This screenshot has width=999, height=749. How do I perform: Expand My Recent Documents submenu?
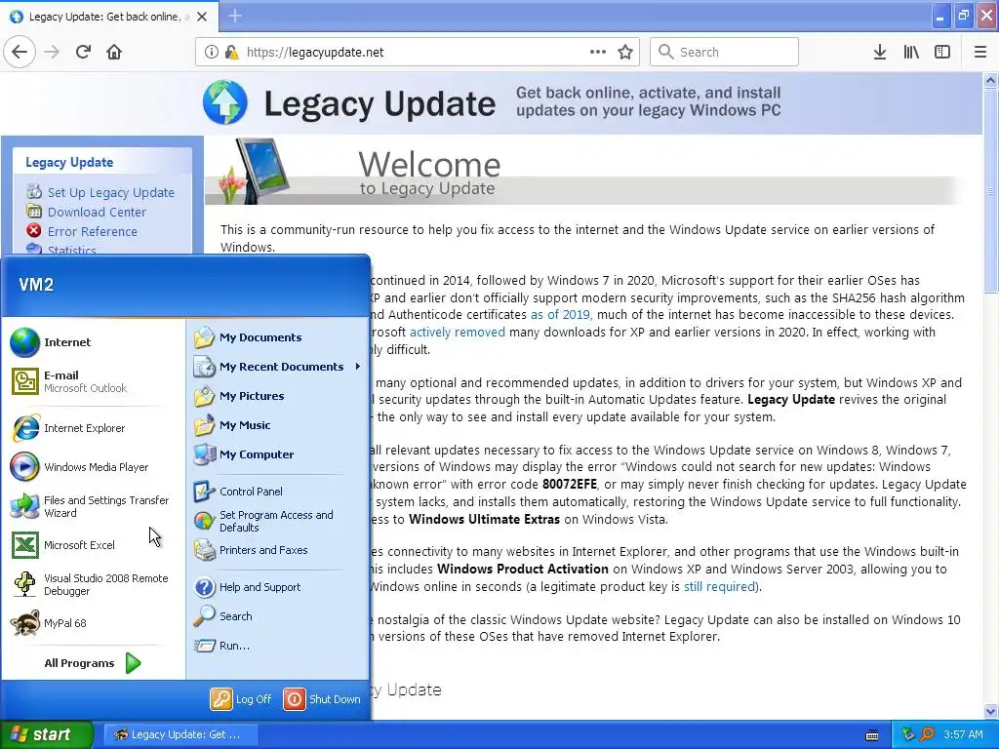click(x=277, y=367)
